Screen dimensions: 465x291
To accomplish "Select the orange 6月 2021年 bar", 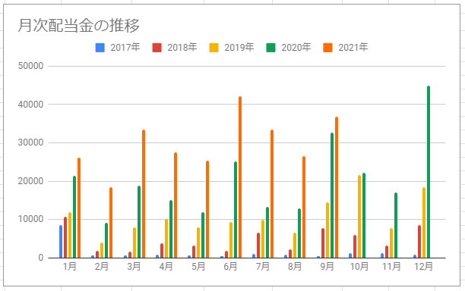I will (240, 177).
